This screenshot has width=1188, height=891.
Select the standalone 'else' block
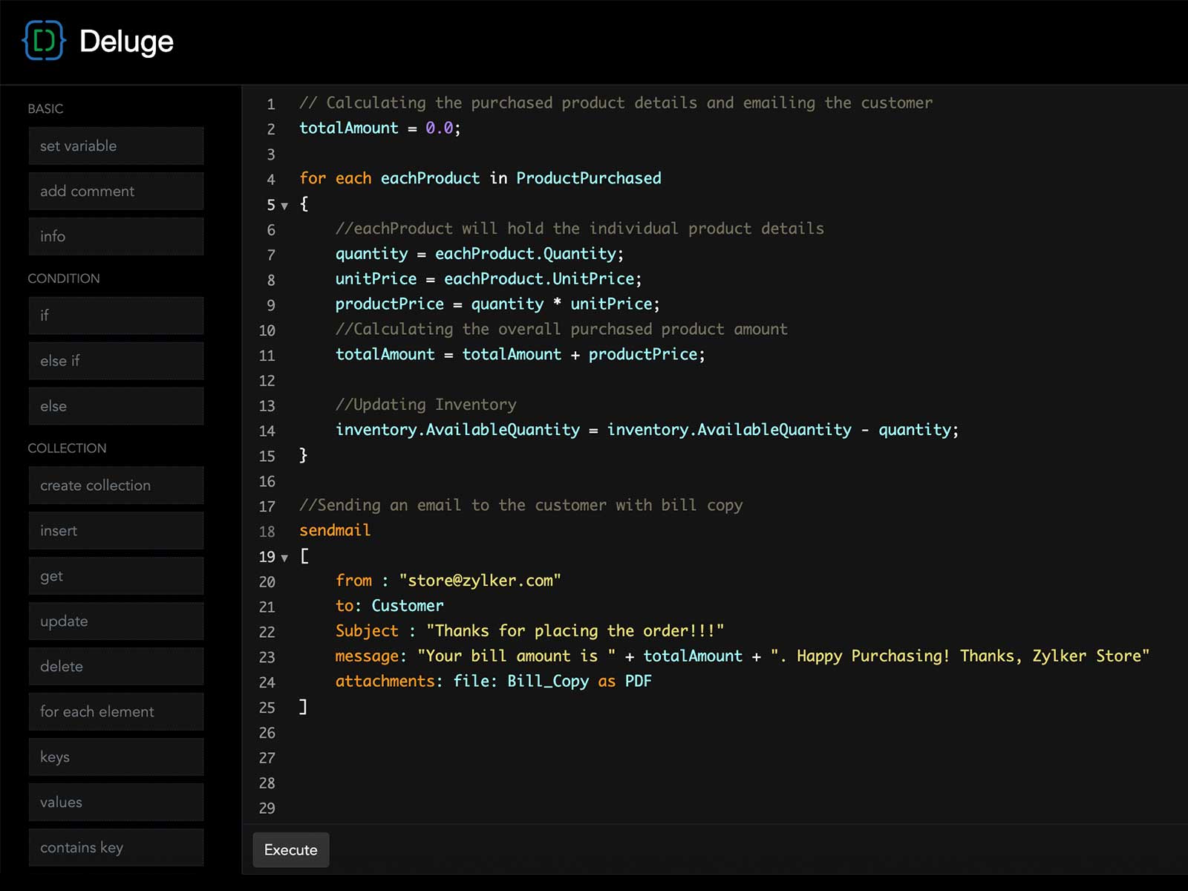116,406
